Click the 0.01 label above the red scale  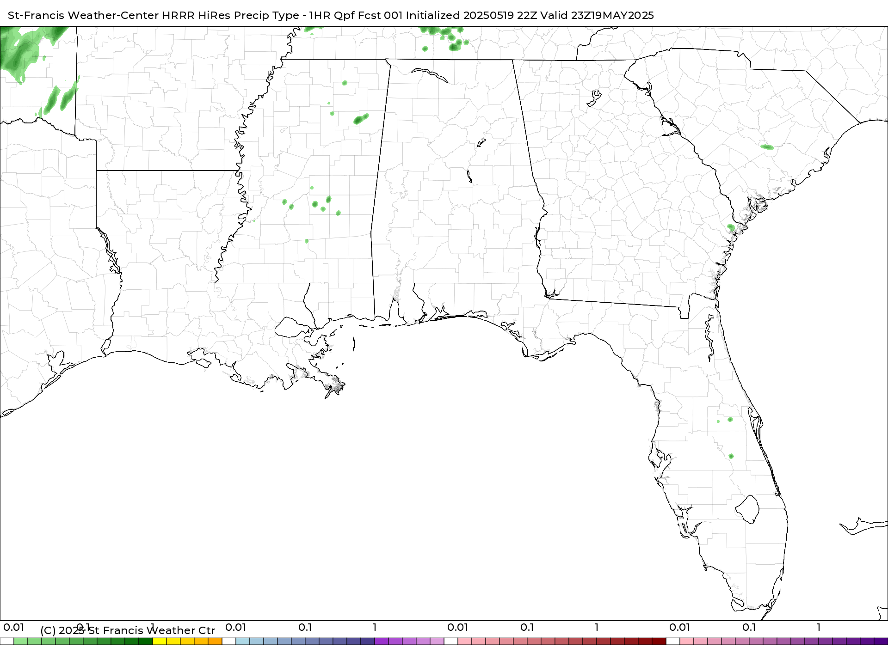pyautogui.click(x=458, y=628)
